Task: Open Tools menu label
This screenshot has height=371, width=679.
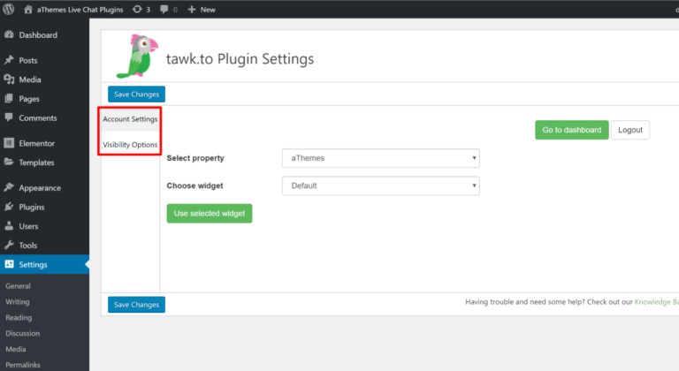Action: pos(28,245)
